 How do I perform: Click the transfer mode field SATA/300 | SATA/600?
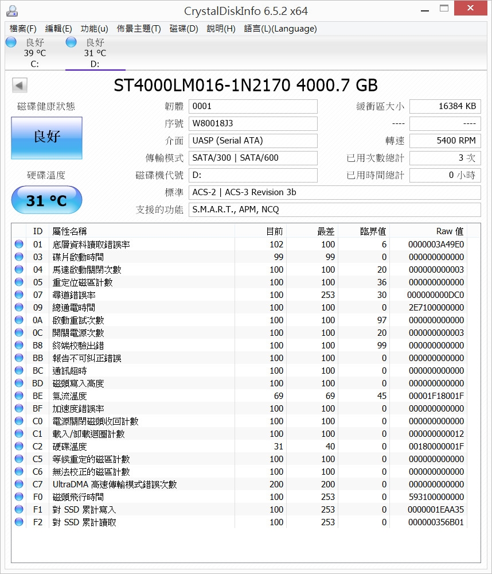point(253,158)
